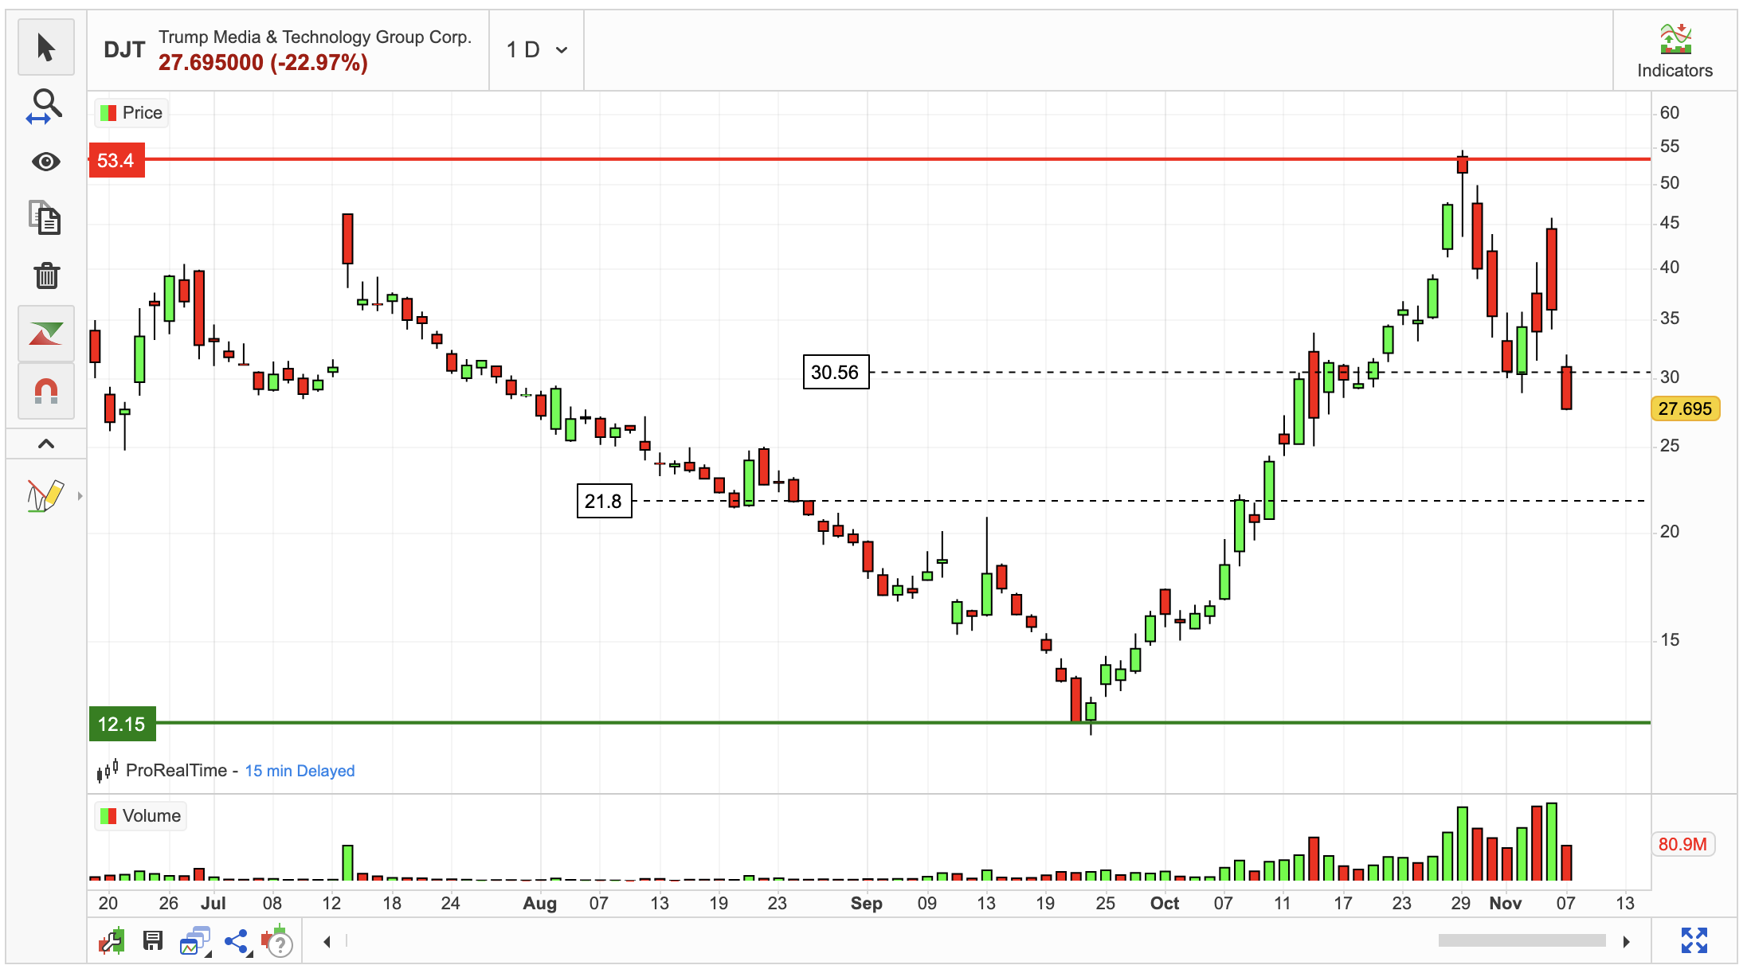
Task: Click the Sep label on the time axis
Action: [867, 904]
